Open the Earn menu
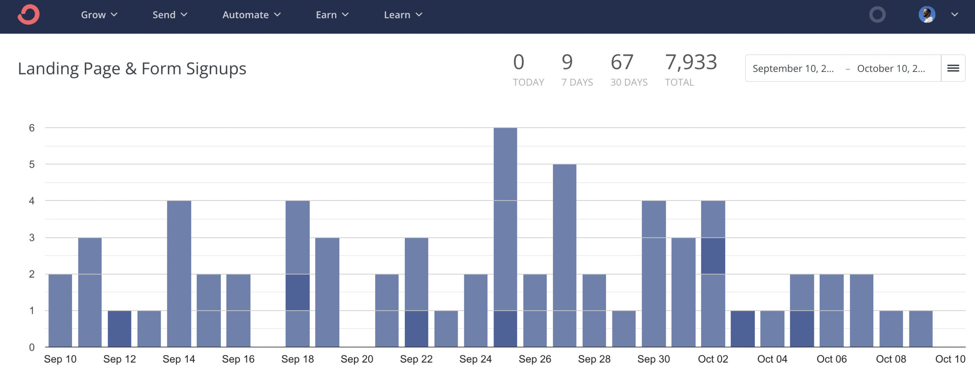Viewport: 975px width, 377px height. point(331,15)
